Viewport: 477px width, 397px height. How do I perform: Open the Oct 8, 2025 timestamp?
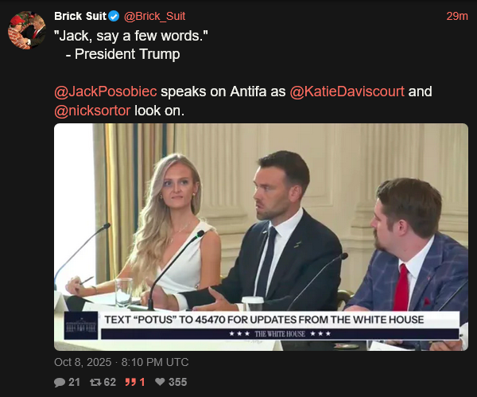click(x=122, y=362)
